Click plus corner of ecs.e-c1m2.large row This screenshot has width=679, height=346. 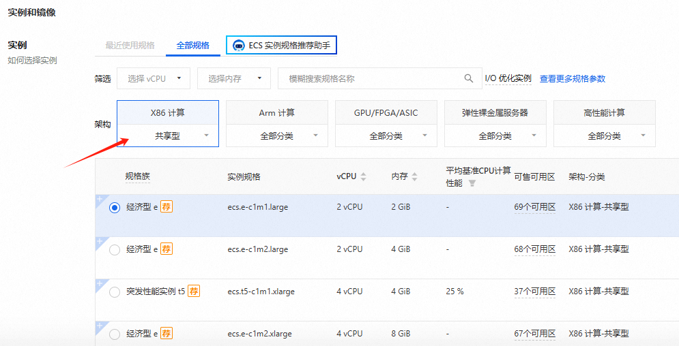[99, 242]
